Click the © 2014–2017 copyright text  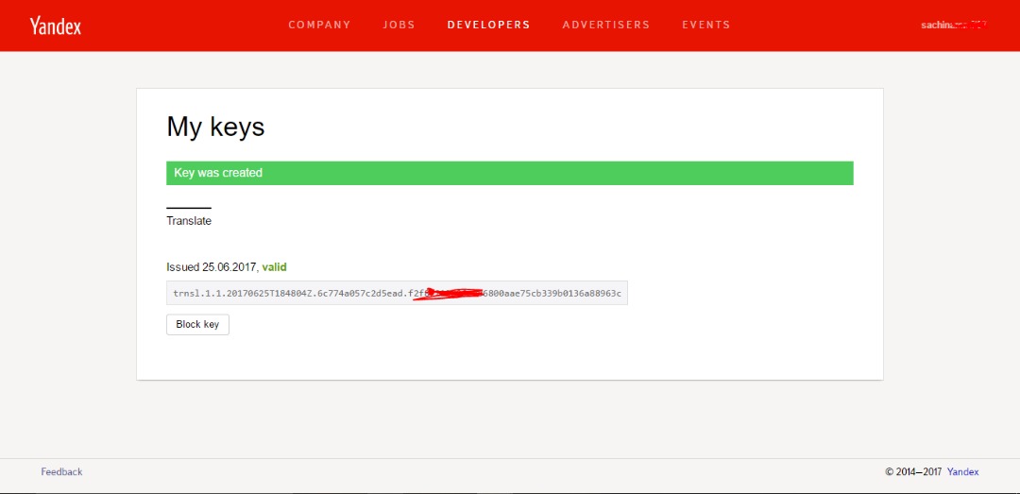click(914, 472)
